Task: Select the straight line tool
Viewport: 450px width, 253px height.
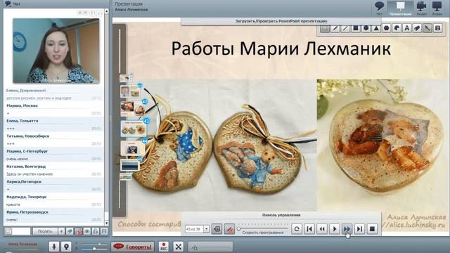Action: click(x=345, y=28)
